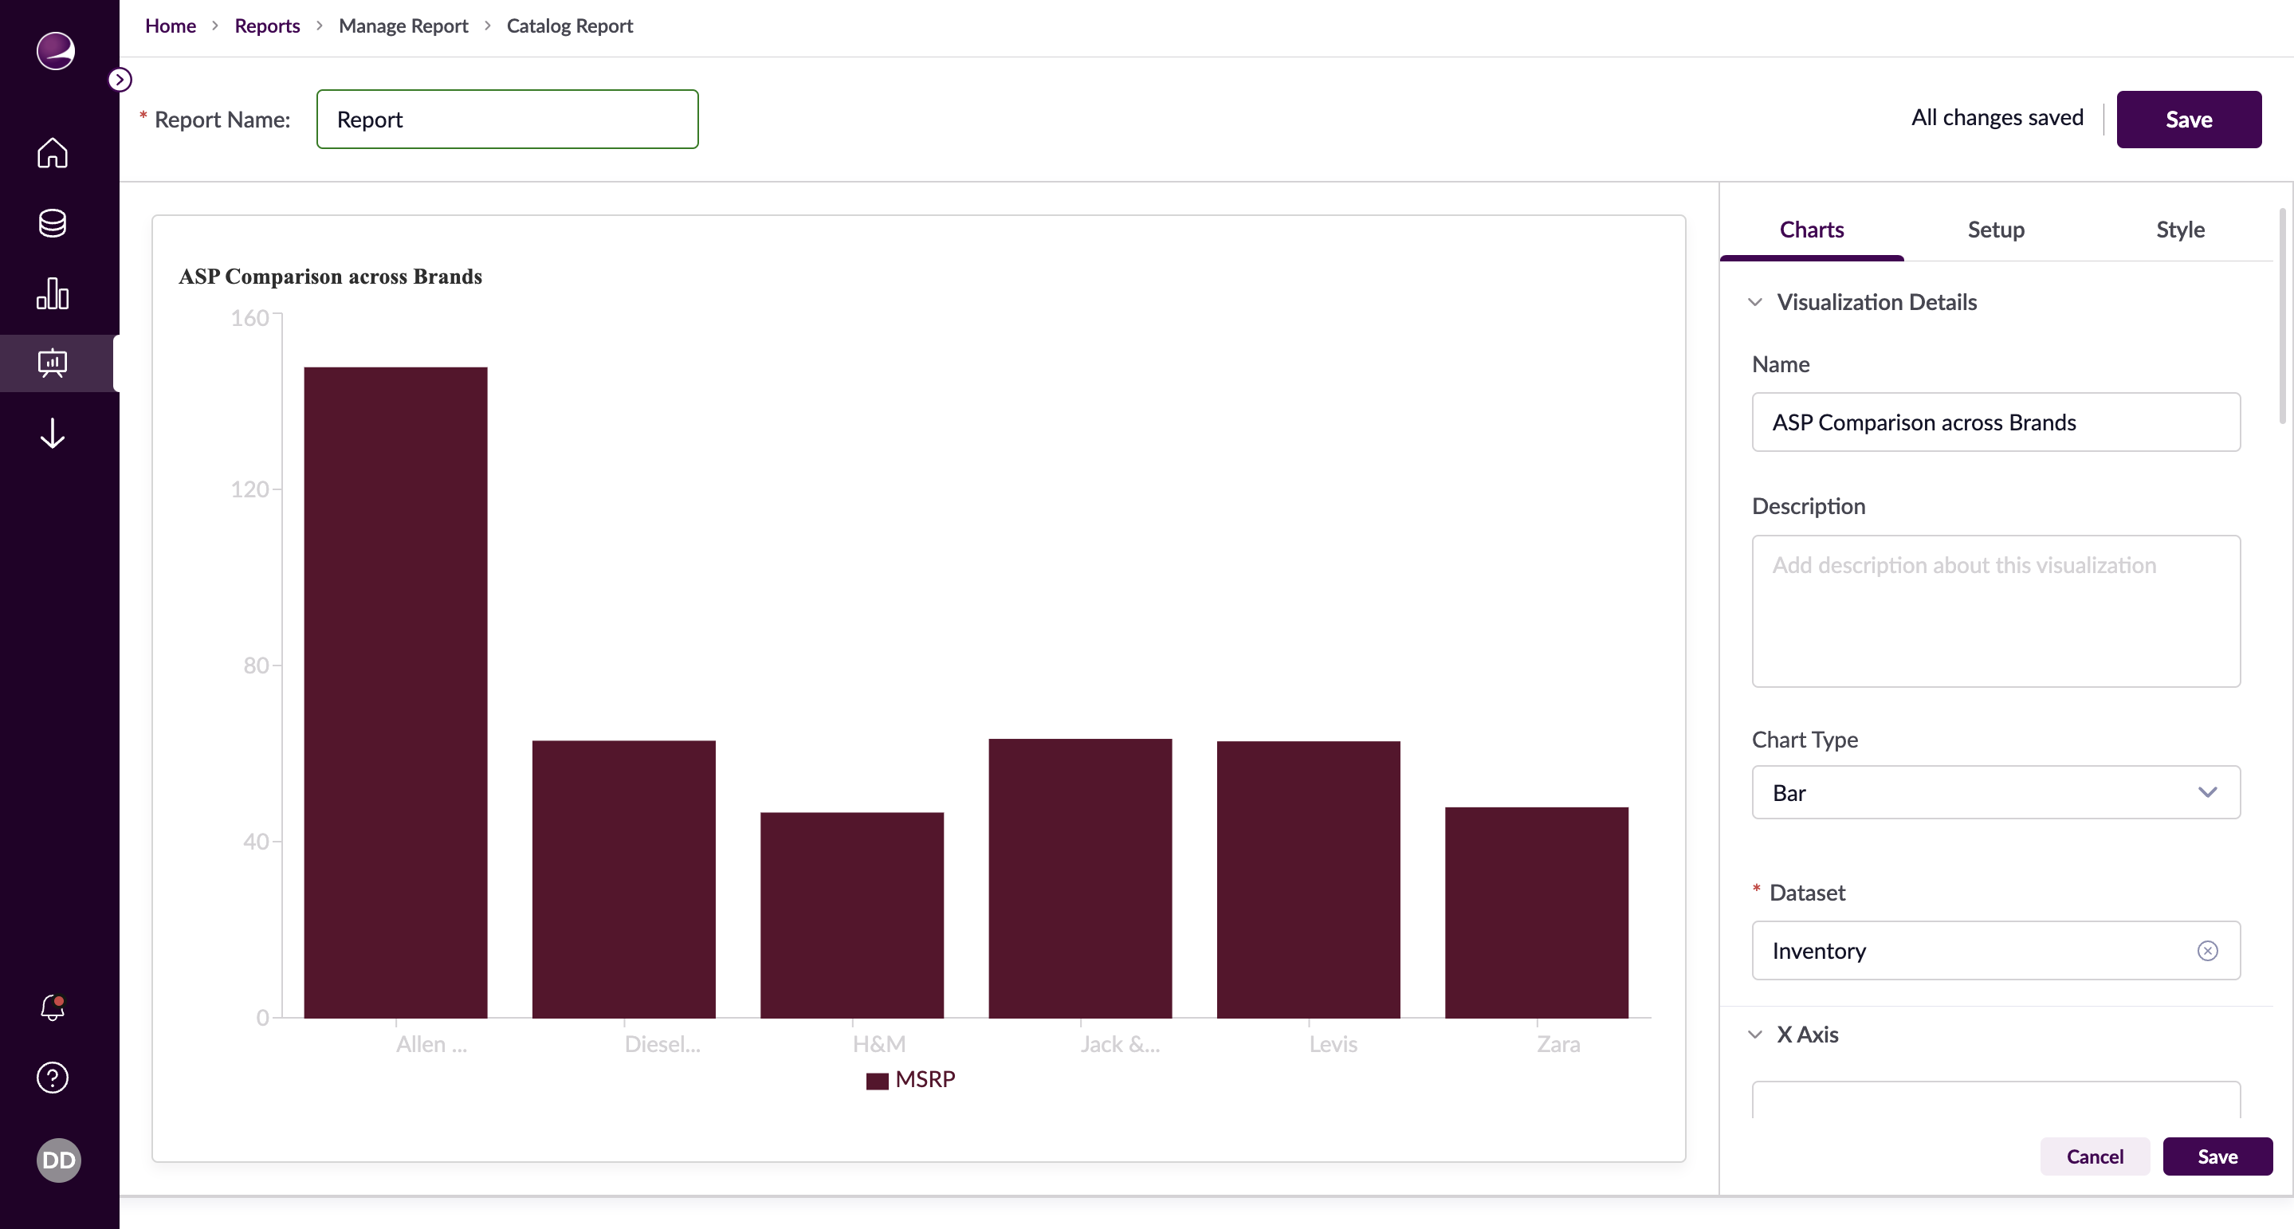This screenshot has width=2294, height=1229.
Task: Expand the X Axis section
Action: pyautogui.click(x=1755, y=1035)
